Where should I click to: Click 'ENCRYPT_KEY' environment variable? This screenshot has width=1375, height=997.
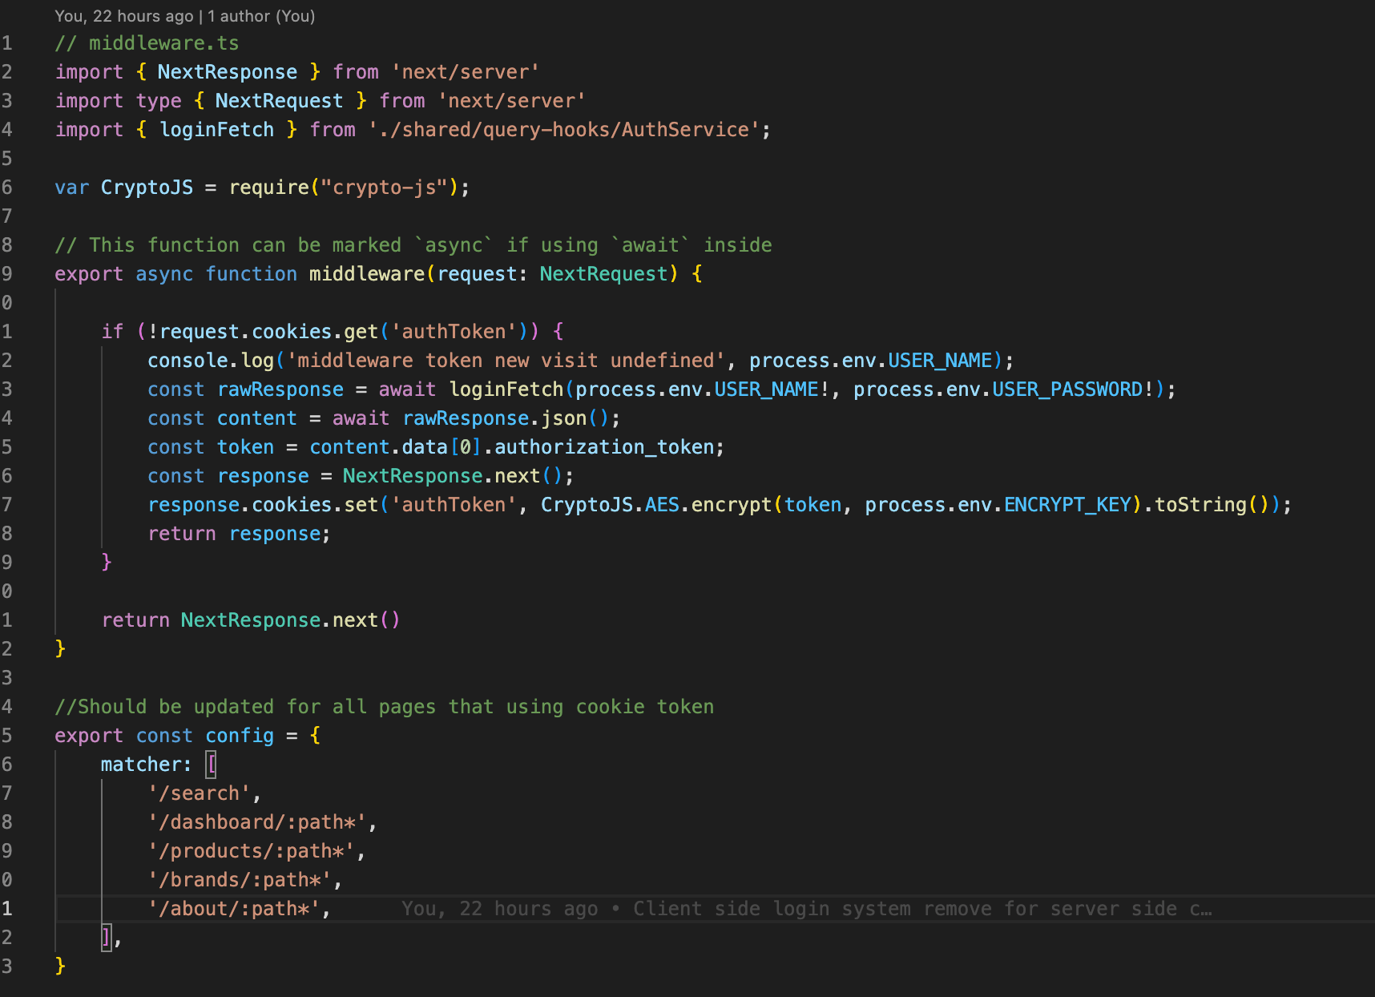(x=1067, y=505)
